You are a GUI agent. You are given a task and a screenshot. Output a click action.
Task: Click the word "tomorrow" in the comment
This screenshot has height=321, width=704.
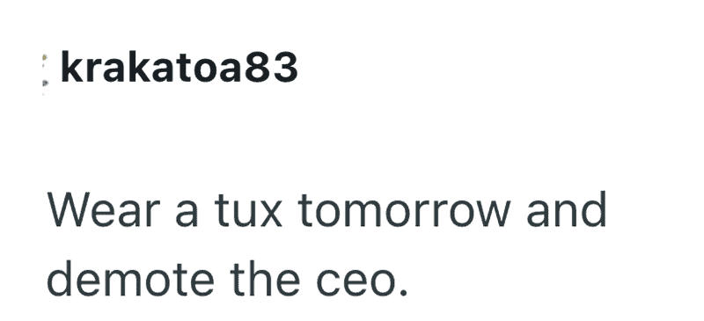pos(404,210)
